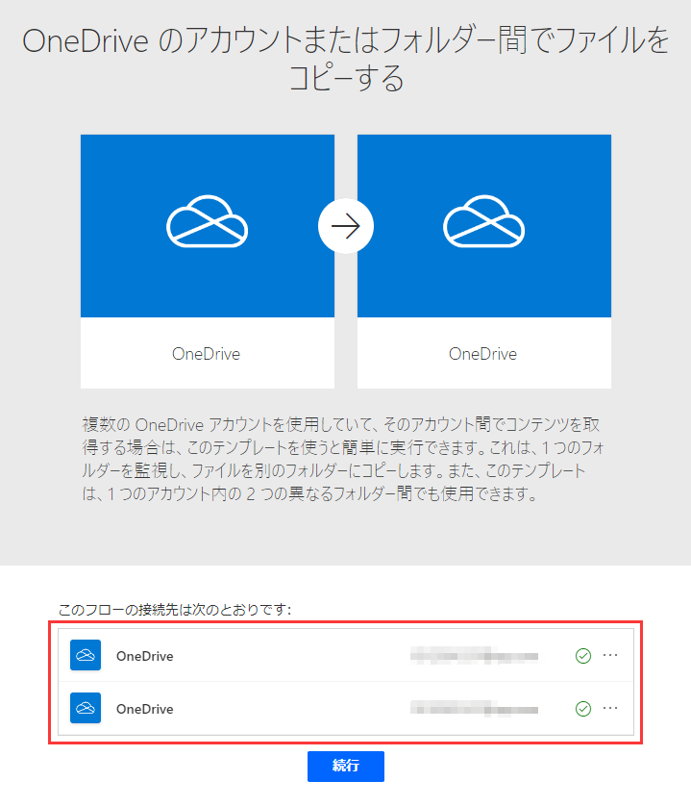Click the OneDrive label under the destination tile
Screen dimensions: 691x806
482,353
